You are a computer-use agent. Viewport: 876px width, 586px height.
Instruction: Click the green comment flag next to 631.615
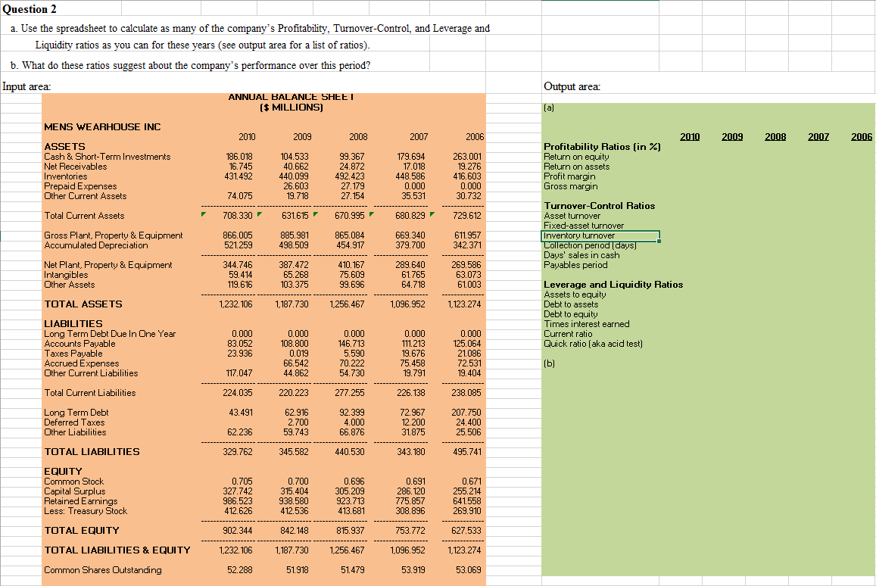313,216
